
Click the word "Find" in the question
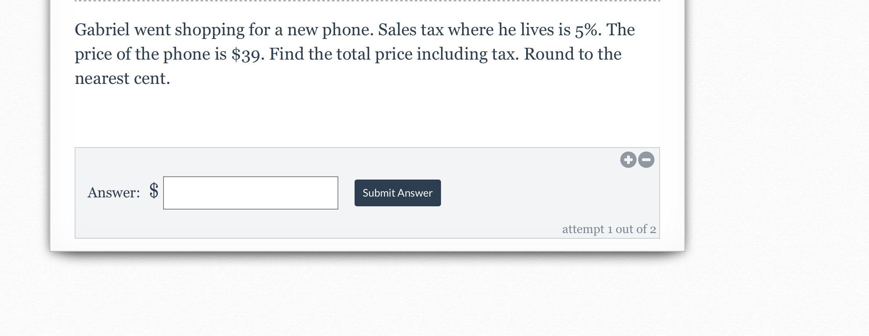tap(286, 54)
